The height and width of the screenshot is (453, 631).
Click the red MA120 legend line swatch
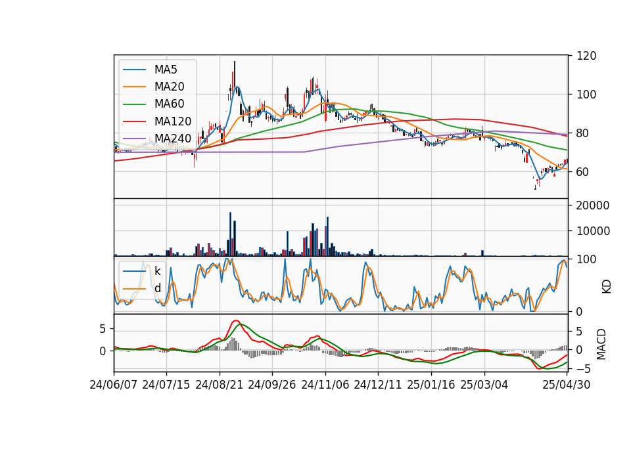(x=134, y=121)
